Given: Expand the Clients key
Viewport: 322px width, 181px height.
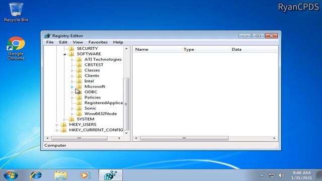Looking at the screenshot, I should (x=72, y=76).
